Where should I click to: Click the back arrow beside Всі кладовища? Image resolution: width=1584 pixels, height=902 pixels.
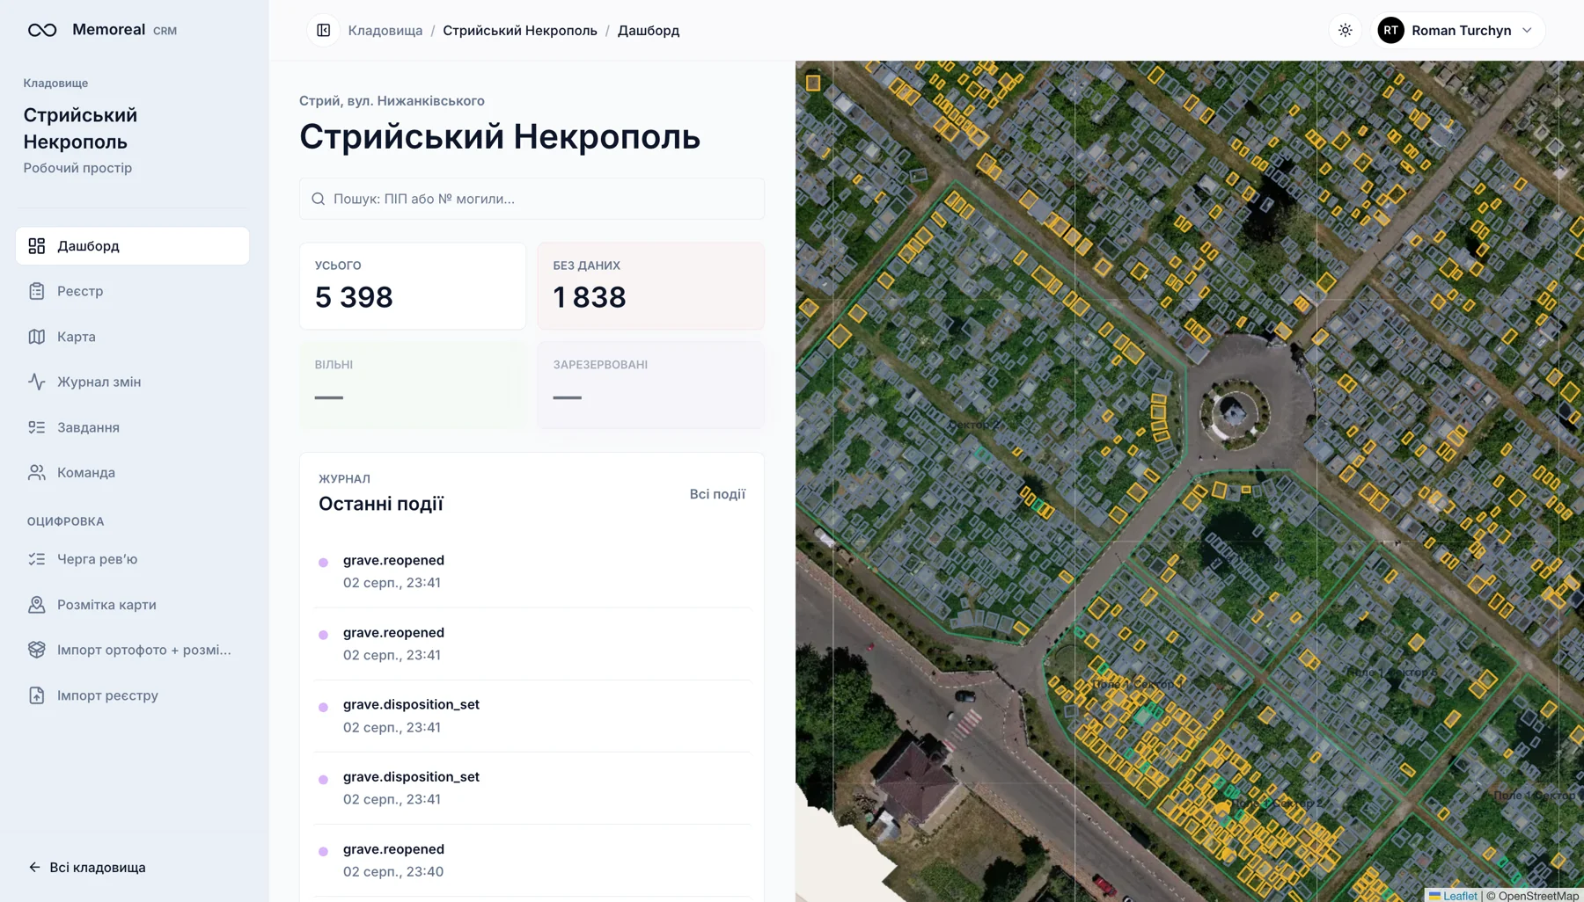click(x=34, y=868)
